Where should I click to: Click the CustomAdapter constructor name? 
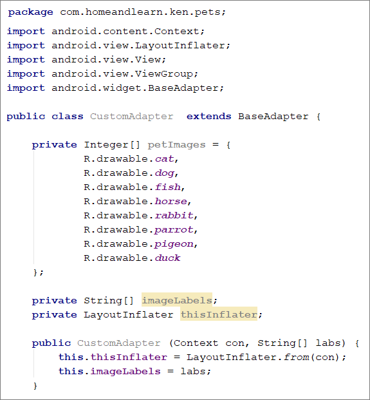[x=119, y=343]
